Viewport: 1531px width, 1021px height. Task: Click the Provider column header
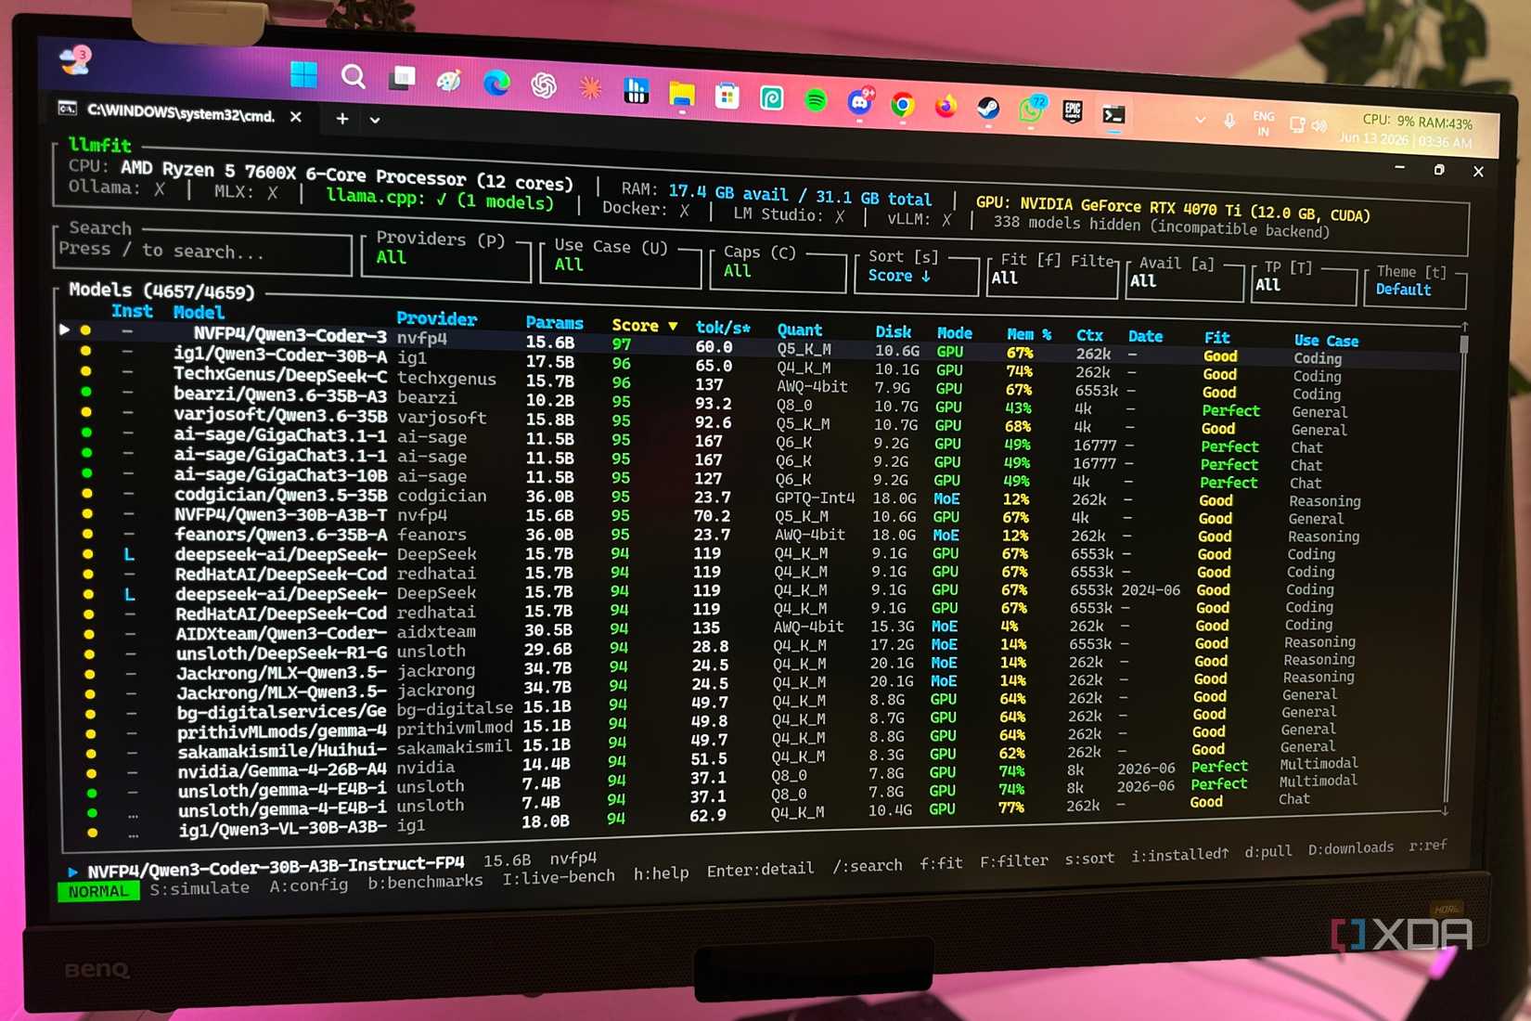436,319
